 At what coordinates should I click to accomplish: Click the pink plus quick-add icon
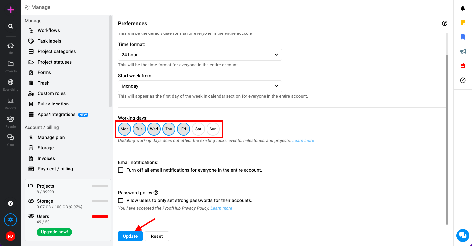tap(11, 10)
